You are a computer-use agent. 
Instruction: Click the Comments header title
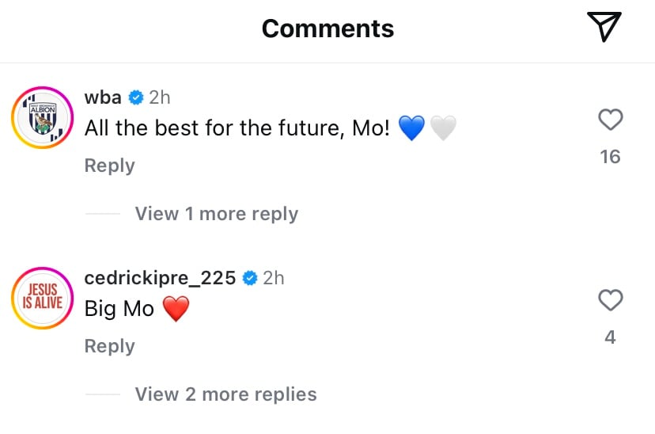pos(328,29)
